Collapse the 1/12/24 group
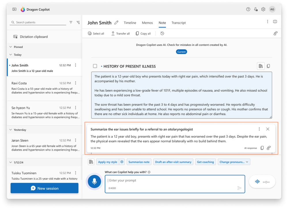288x209 pixels. coord(11,162)
